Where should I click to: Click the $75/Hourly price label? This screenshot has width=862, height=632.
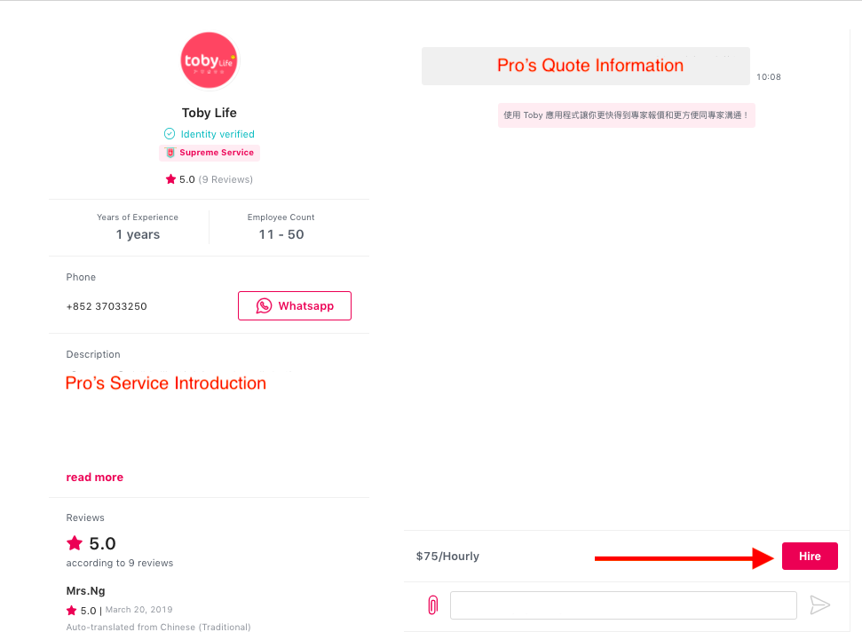tap(447, 557)
